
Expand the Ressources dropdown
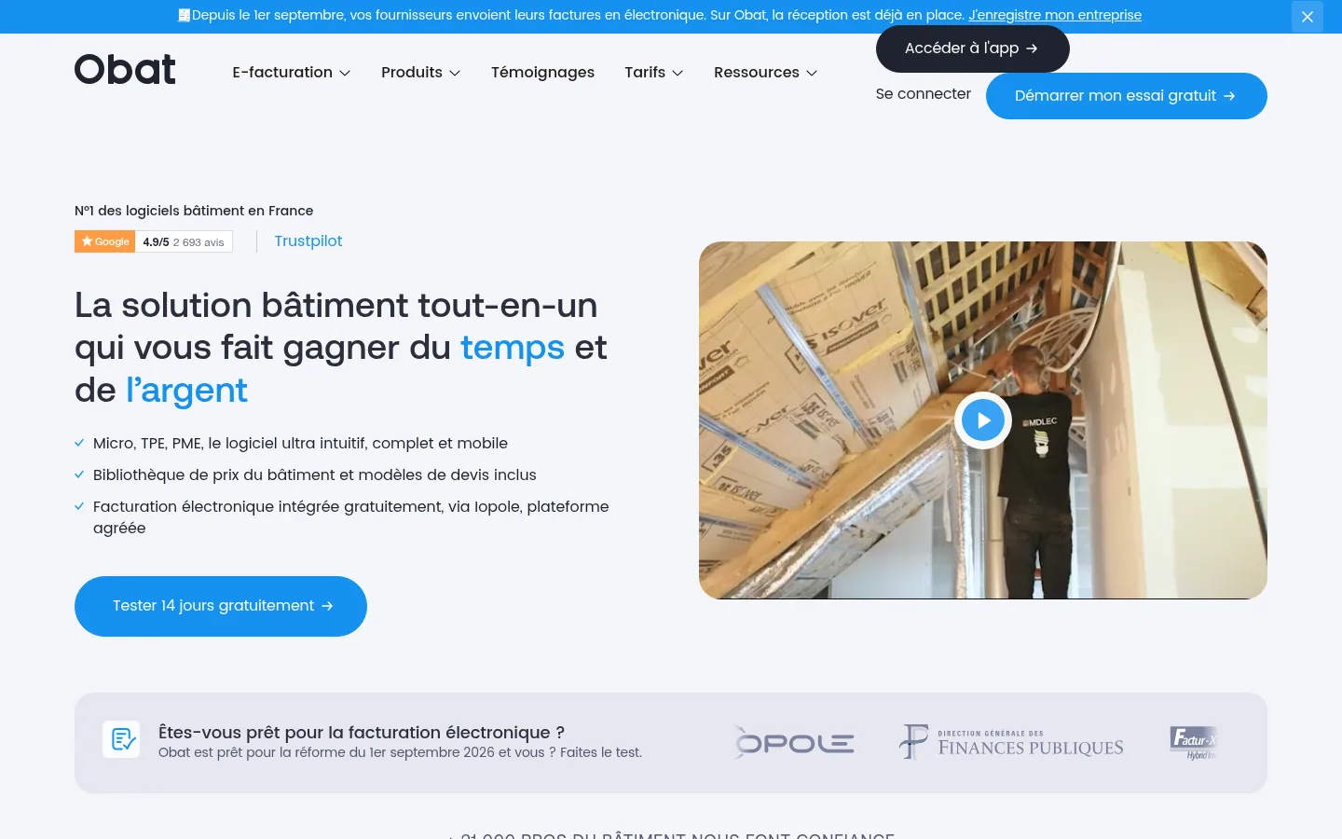click(765, 73)
